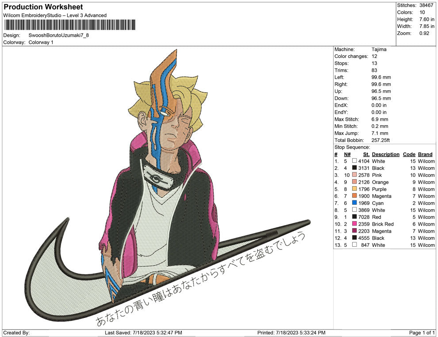
Task: Click the Brick Red description in row 10
Action: pyautogui.click(x=383, y=224)
